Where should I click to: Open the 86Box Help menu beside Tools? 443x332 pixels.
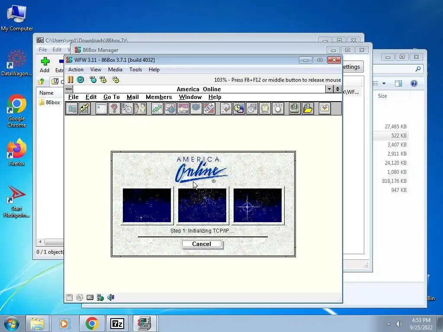(x=154, y=70)
